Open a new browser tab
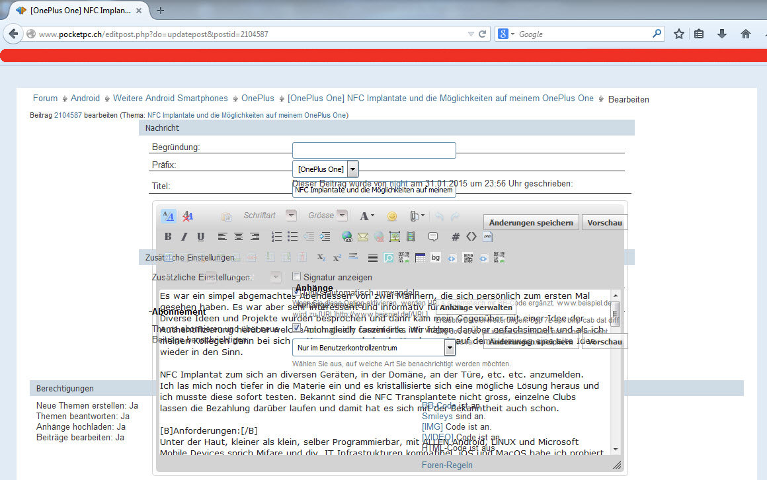767x480 pixels. [161, 11]
